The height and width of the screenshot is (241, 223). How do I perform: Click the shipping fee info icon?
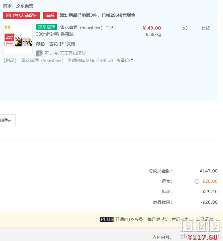pyautogui.click(x=197, y=181)
